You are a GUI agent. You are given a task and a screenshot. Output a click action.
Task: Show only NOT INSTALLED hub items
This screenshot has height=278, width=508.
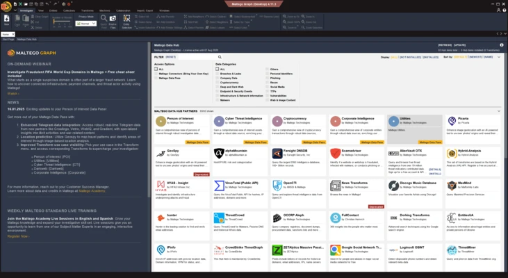410,57
